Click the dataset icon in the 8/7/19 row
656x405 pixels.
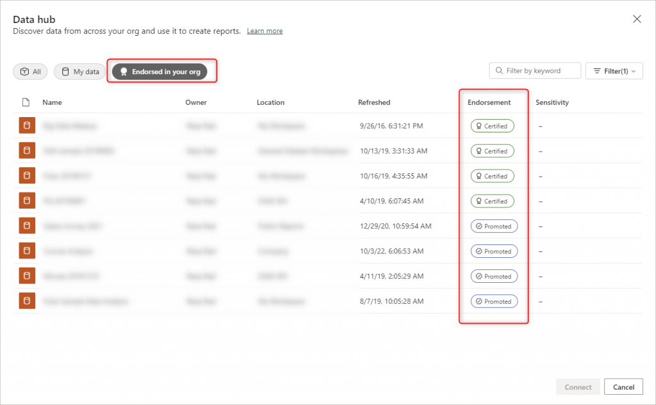26,301
